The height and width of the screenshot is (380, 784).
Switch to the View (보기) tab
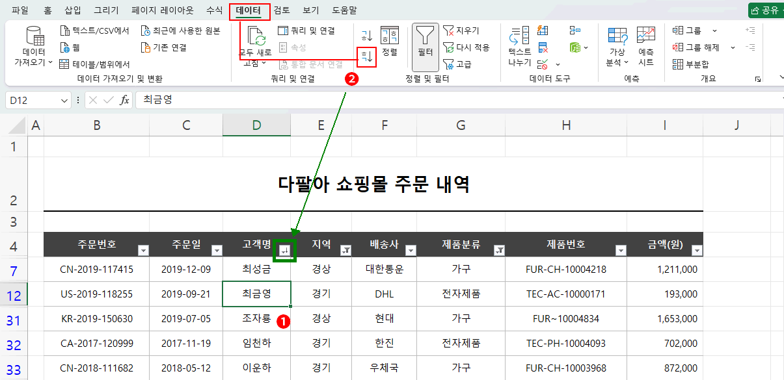311,10
